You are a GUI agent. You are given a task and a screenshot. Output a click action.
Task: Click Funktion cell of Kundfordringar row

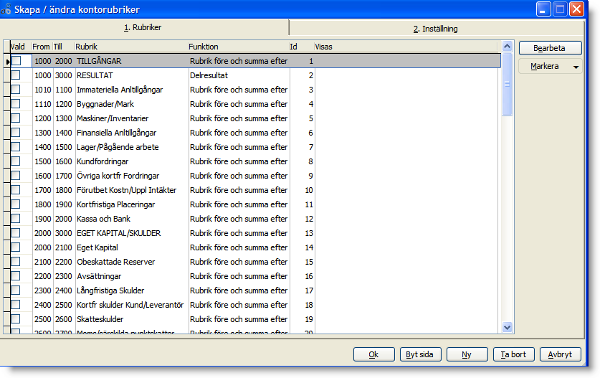coord(239,161)
